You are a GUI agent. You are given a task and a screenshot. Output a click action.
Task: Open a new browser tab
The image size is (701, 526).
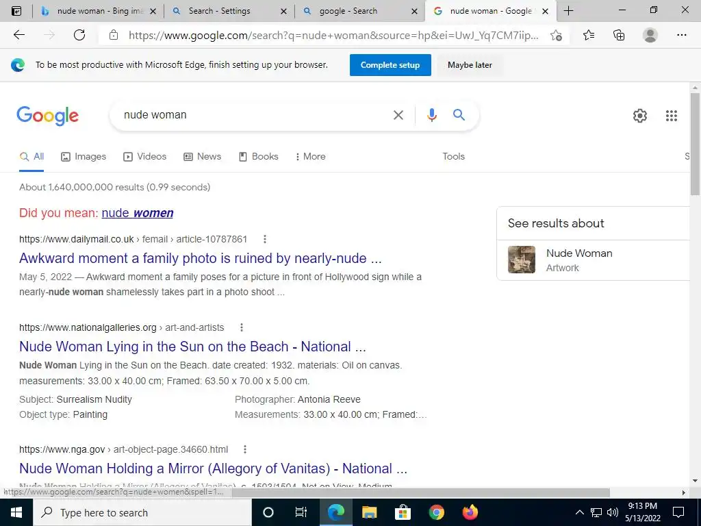(x=568, y=11)
